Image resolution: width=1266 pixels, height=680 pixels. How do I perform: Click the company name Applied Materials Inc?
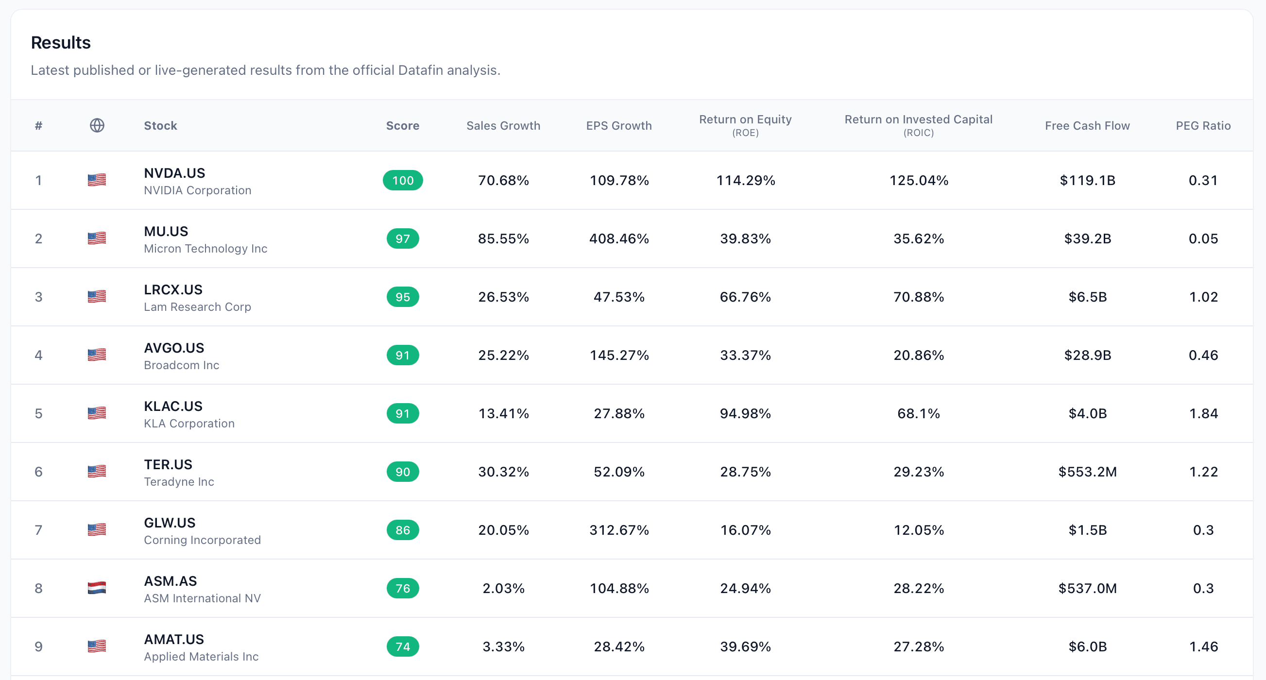coord(201,656)
